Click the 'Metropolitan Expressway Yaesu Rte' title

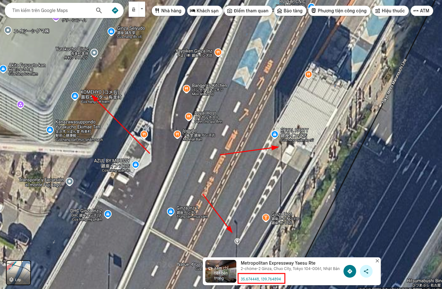pos(278,263)
